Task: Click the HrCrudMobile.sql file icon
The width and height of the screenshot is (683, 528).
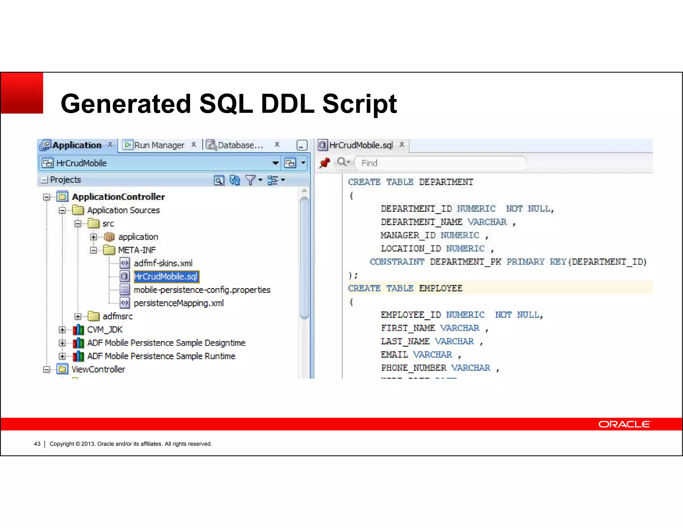Action: (125, 276)
